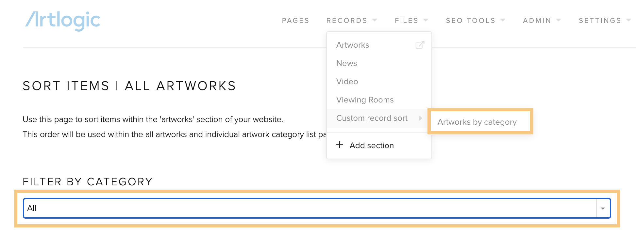Open the Filter by Category combo box
This screenshot has width=636, height=233.
click(x=317, y=208)
